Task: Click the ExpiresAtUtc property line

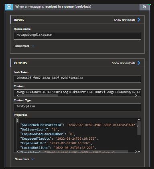Action: tap(56, 143)
